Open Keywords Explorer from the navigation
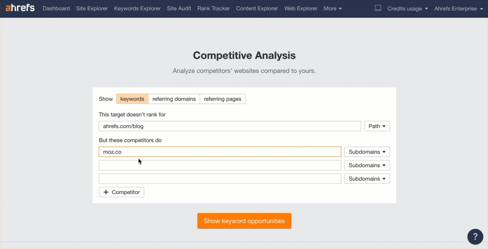Screen dimensions: 488x249 click(x=137, y=8)
